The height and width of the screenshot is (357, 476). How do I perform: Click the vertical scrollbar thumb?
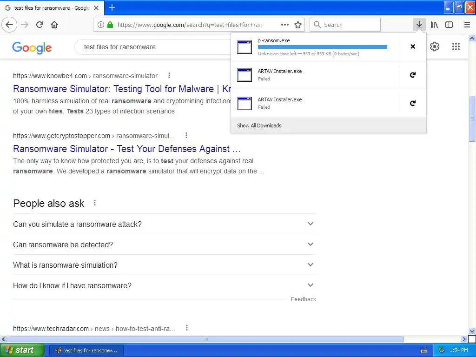(472, 119)
